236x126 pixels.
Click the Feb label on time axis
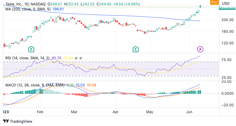point(40,112)
